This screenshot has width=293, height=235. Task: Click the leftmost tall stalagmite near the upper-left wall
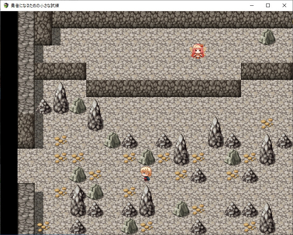[61, 98]
